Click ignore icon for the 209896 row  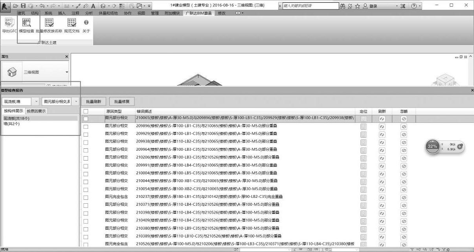[404, 126]
